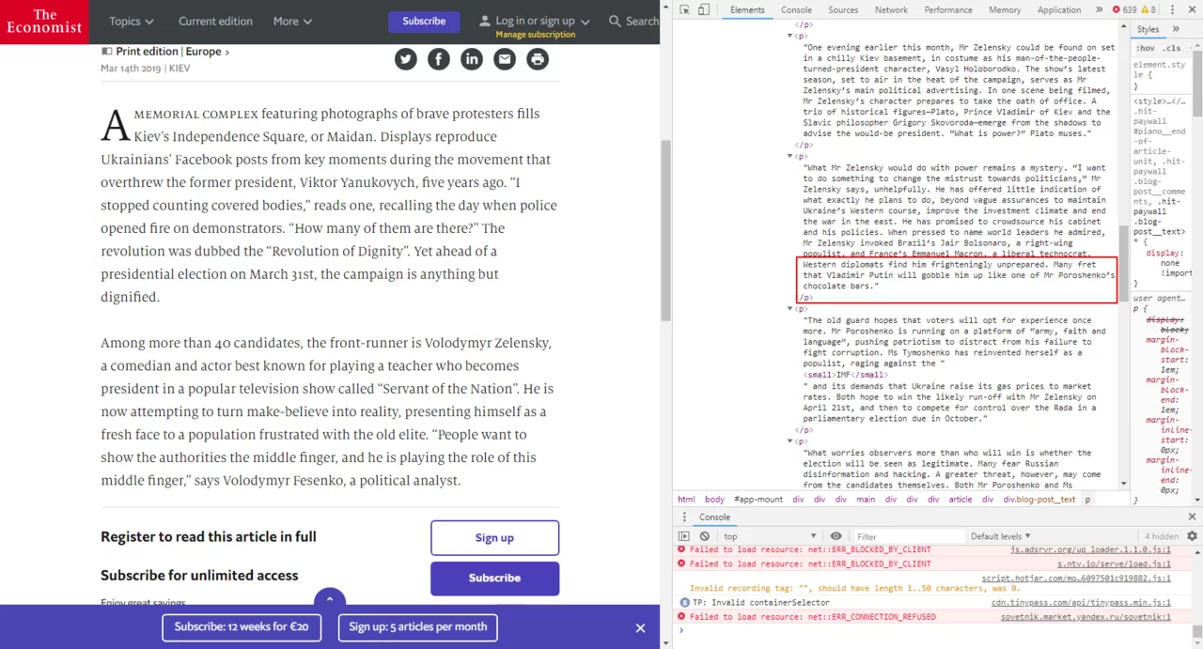
Task: Click the Subscribe button in the header
Action: coord(424,22)
